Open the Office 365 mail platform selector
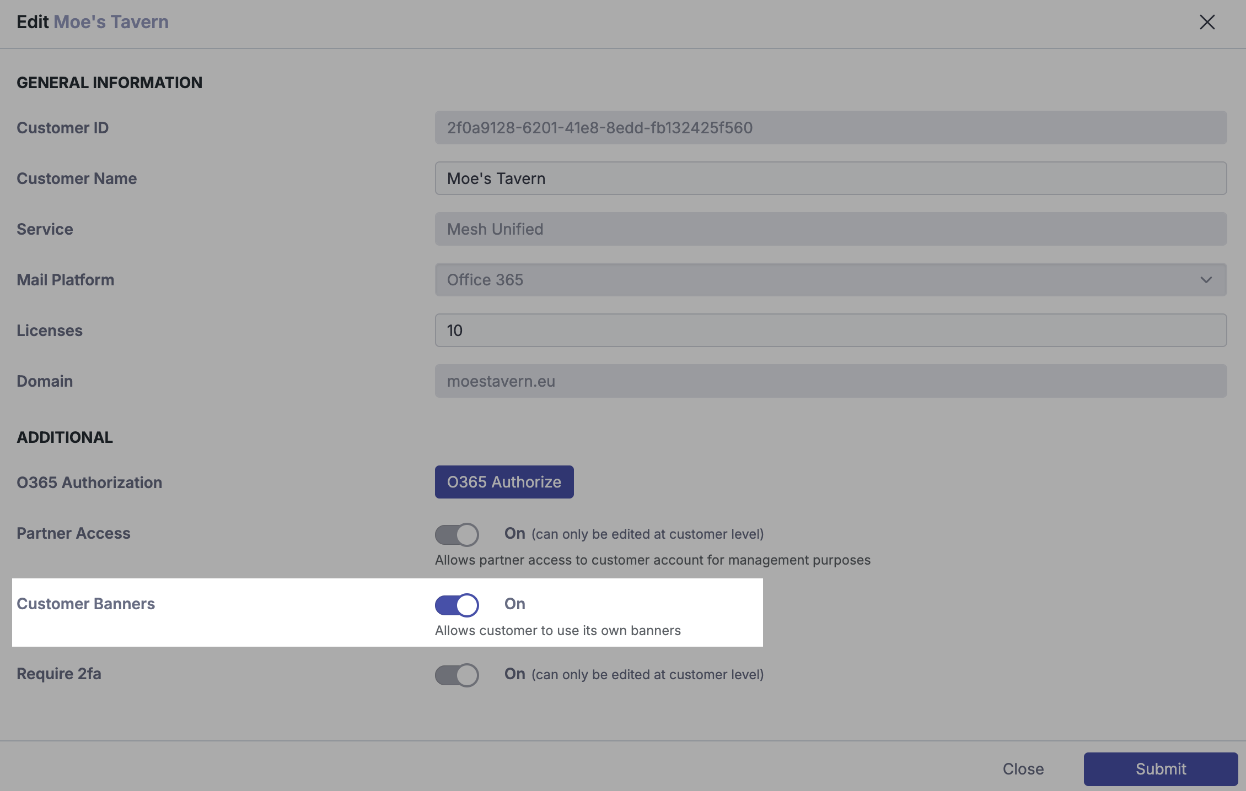 pyautogui.click(x=816, y=280)
